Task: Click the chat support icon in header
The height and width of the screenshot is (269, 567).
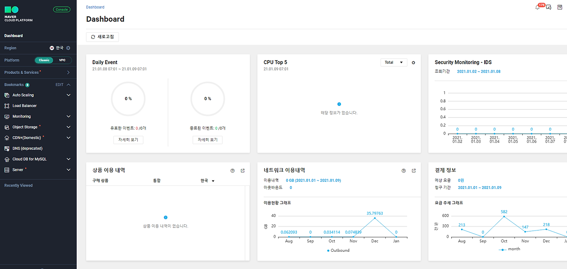Action: pos(549,7)
